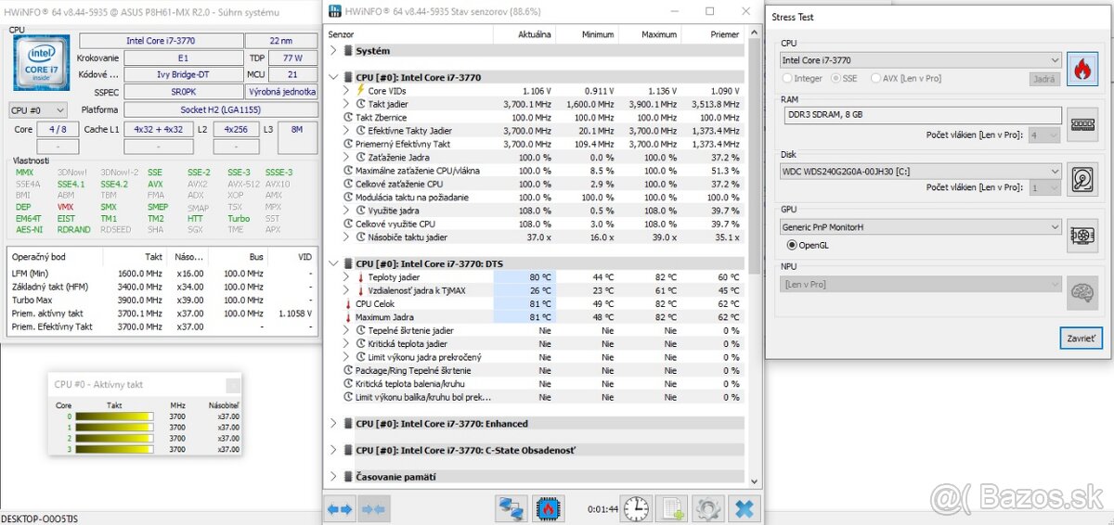Click the expand columns double blue arrows button
This screenshot has height=525, width=1114.
point(341,508)
